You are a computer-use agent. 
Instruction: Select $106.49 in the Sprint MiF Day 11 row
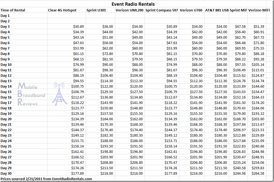pos(239,70)
